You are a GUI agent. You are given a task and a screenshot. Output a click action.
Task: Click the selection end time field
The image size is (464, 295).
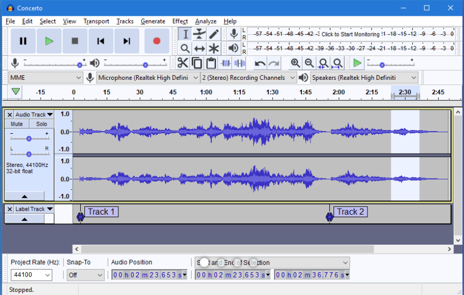tap(312, 275)
